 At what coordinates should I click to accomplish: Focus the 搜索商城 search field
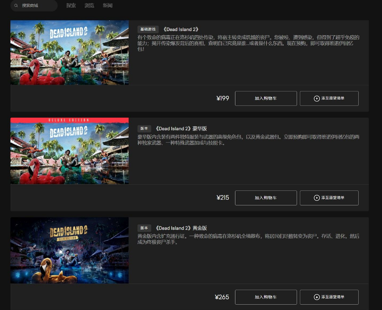click(34, 5)
